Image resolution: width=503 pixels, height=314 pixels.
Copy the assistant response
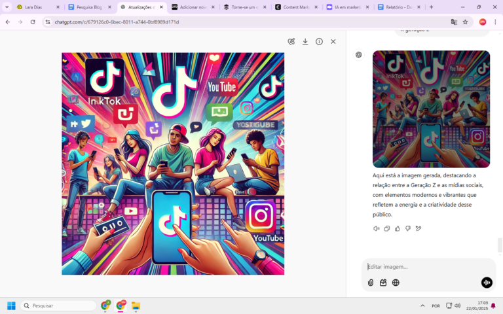point(387,228)
